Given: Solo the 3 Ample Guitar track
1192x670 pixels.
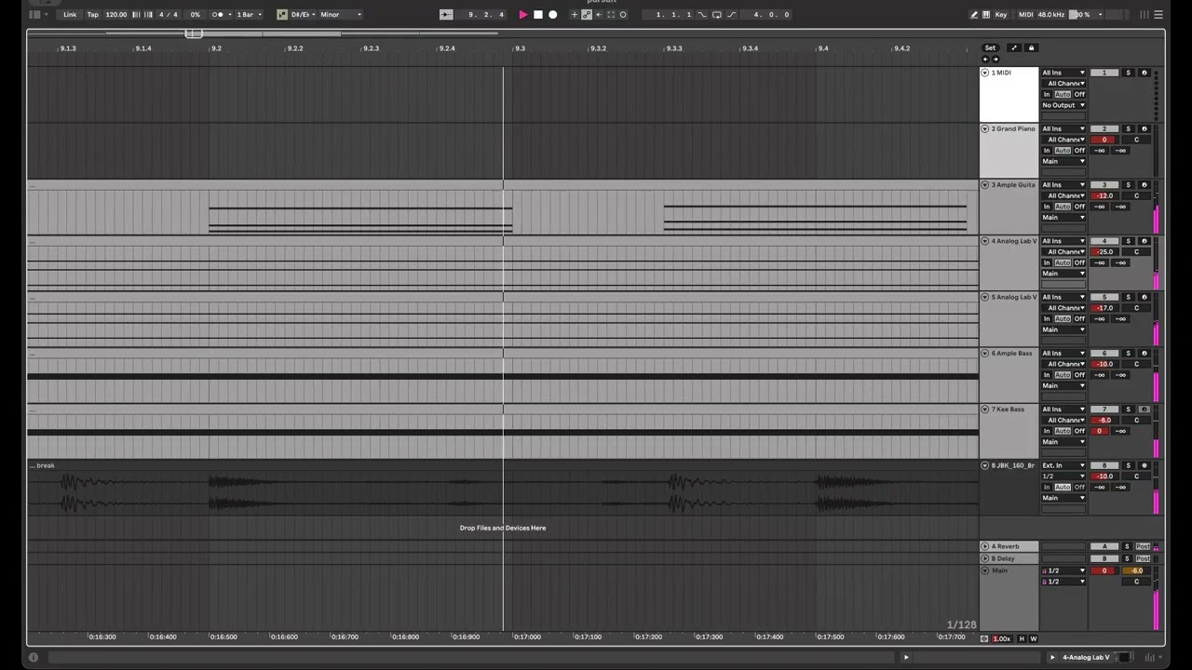Looking at the screenshot, I should click(x=1128, y=185).
